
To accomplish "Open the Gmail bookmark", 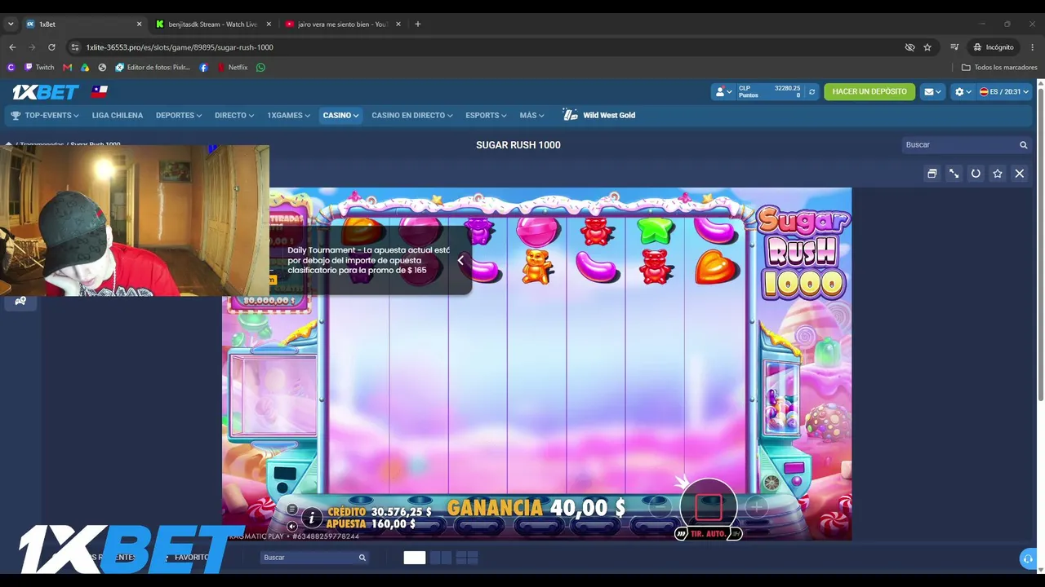I will click(x=67, y=68).
